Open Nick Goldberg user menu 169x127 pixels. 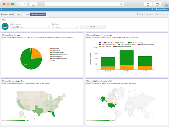tap(162, 9)
